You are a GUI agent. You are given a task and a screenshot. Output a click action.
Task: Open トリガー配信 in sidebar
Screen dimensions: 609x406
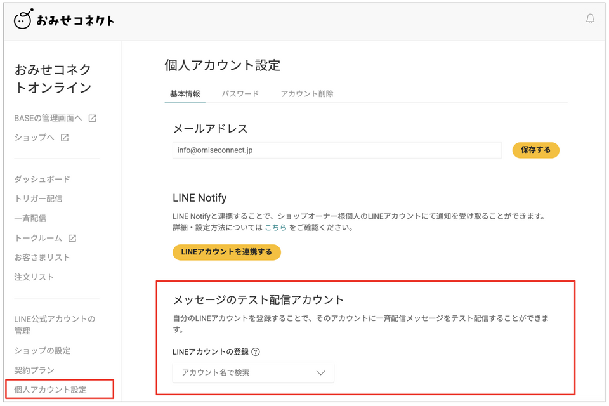[x=38, y=199]
